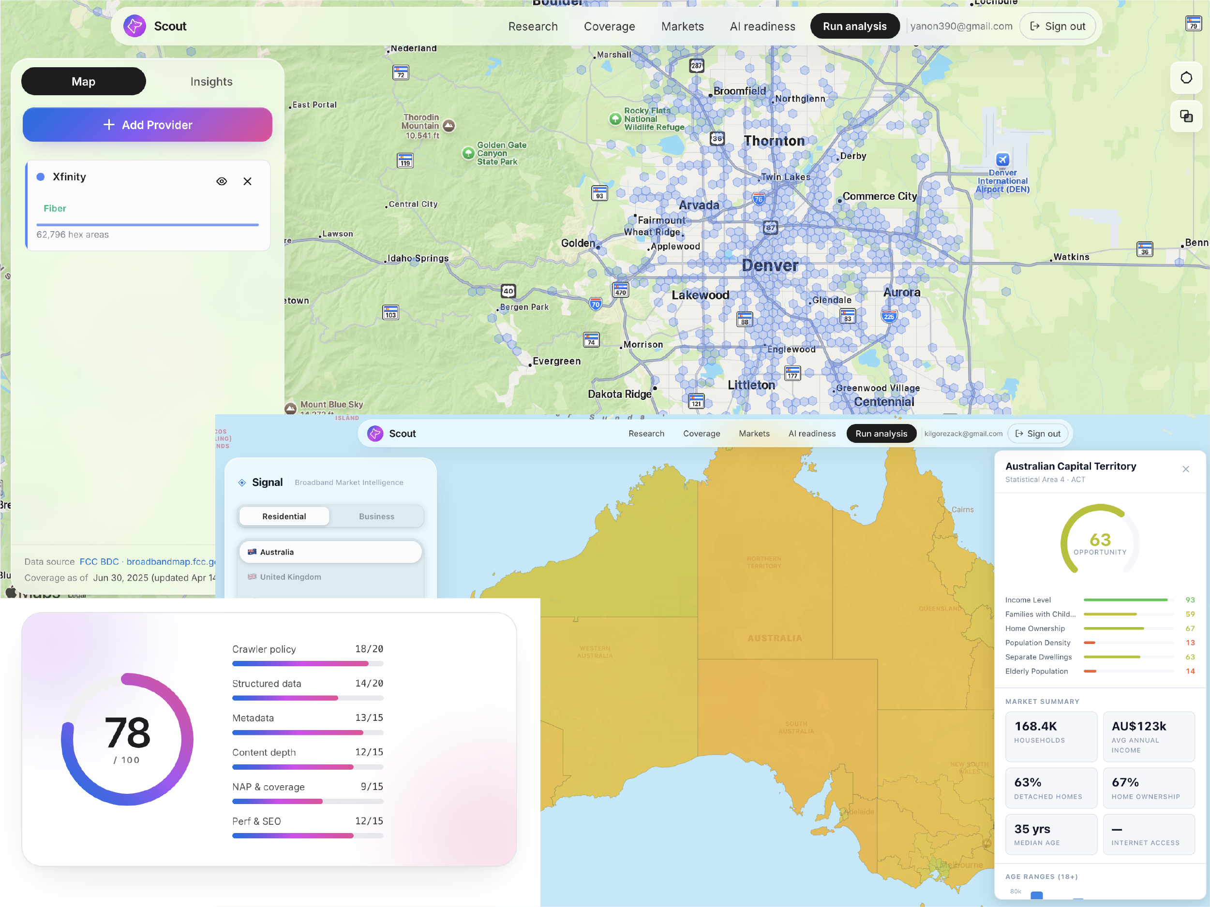Click the Signal diamond logo icon

click(x=242, y=482)
